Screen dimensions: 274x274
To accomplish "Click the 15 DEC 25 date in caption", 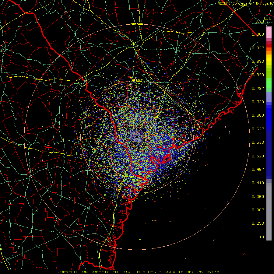I will pos(191,272).
